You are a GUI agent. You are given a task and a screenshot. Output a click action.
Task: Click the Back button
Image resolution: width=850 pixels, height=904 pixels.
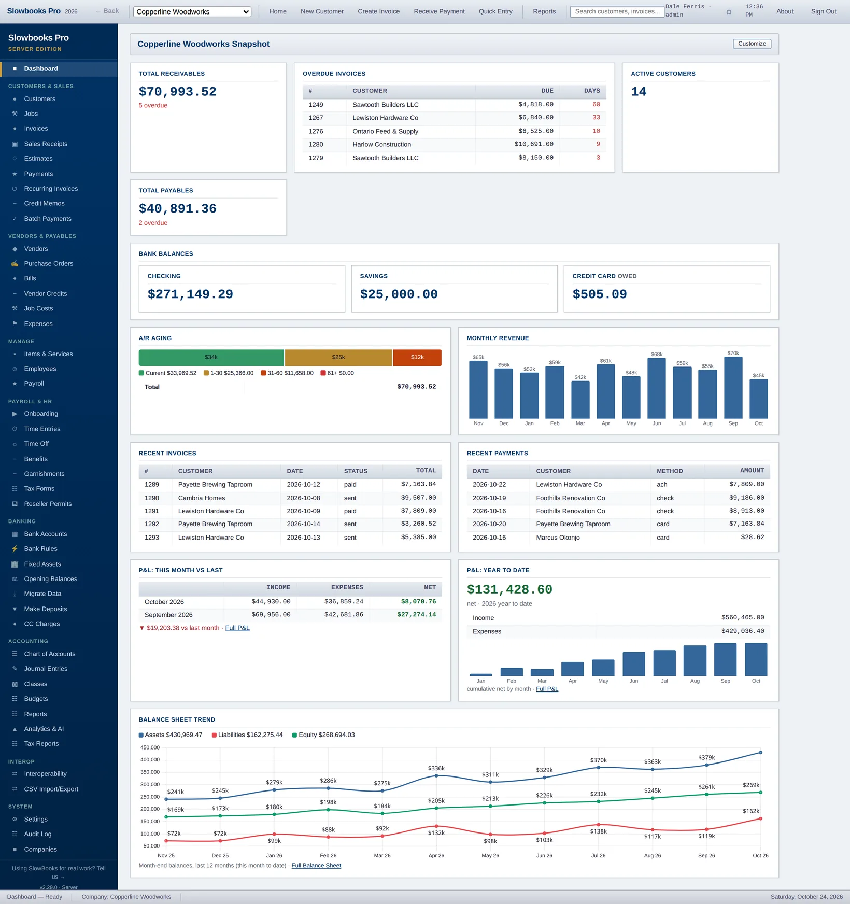107,11
